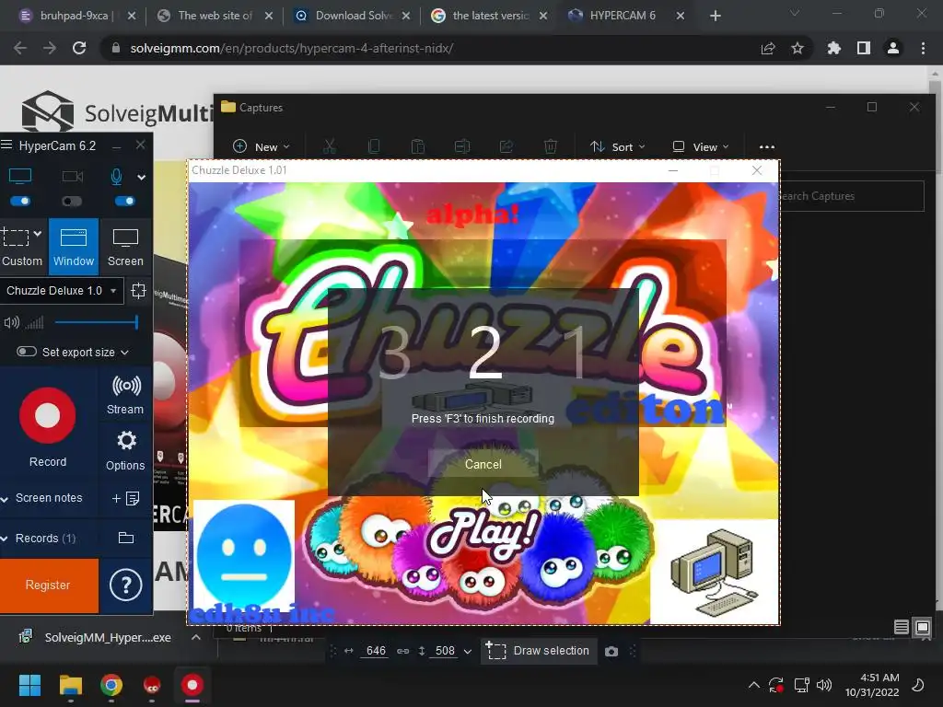Open the View menu in Captures
This screenshot has height=707, width=943.
click(x=701, y=146)
